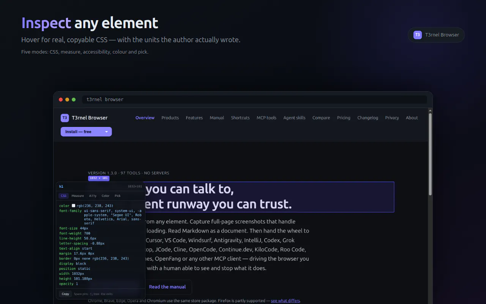Click the T3 logo beside the T3rnel Browser site title
486x304 pixels.
click(65, 118)
